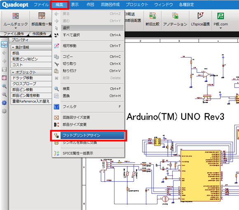Click the fit-to-view icon in sidebar

click(4, 78)
